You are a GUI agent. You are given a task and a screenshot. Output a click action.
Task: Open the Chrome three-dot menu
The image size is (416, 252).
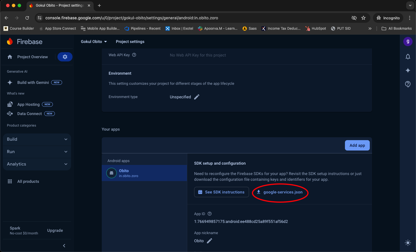pyautogui.click(x=410, y=18)
